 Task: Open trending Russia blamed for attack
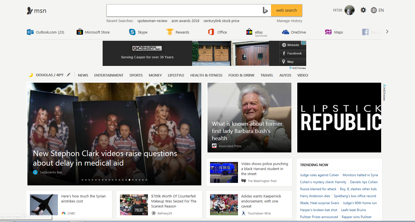[318, 189]
